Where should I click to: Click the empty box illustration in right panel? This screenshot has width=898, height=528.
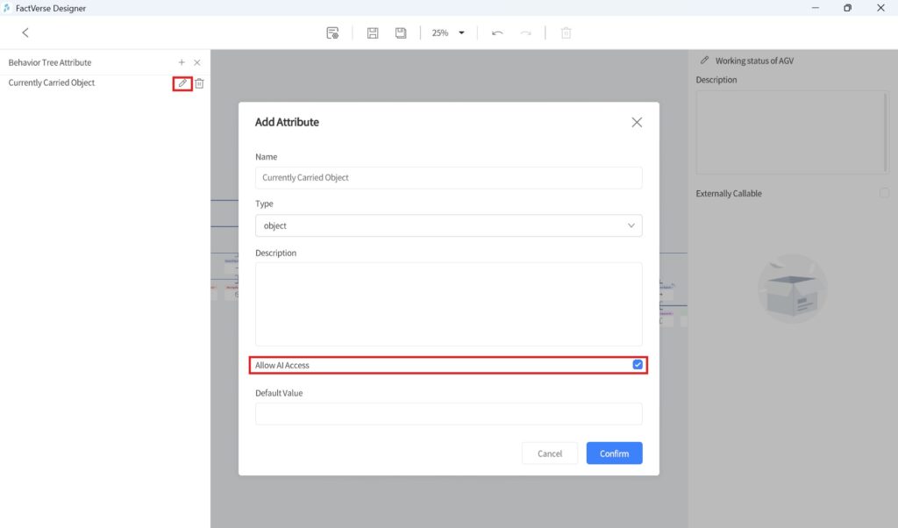(x=792, y=289)
